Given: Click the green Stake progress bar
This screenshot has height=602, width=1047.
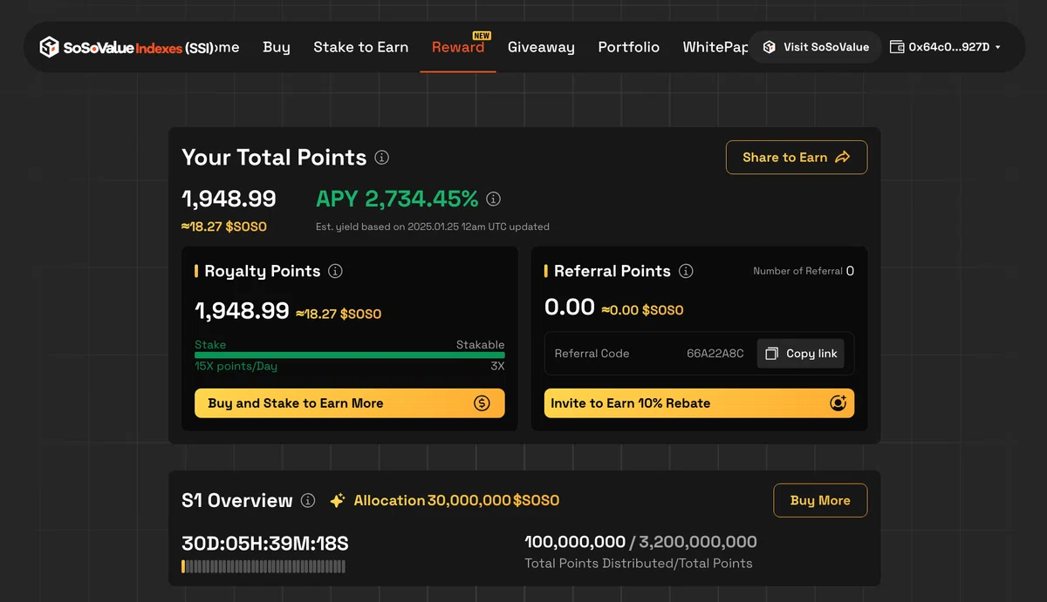Looking at the screenshot, I should click(x=350, y=355).
